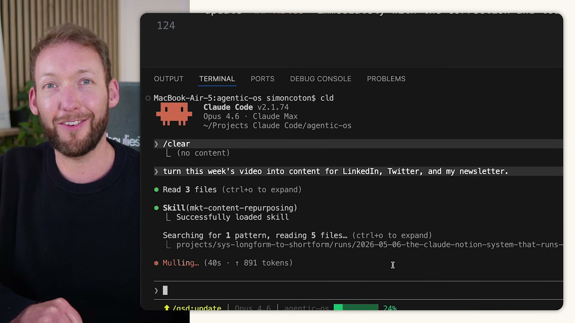This screenshot has width=575, height=323.
Task: Click the Claude Code pixel mascot logo
Action: [174, 114]
